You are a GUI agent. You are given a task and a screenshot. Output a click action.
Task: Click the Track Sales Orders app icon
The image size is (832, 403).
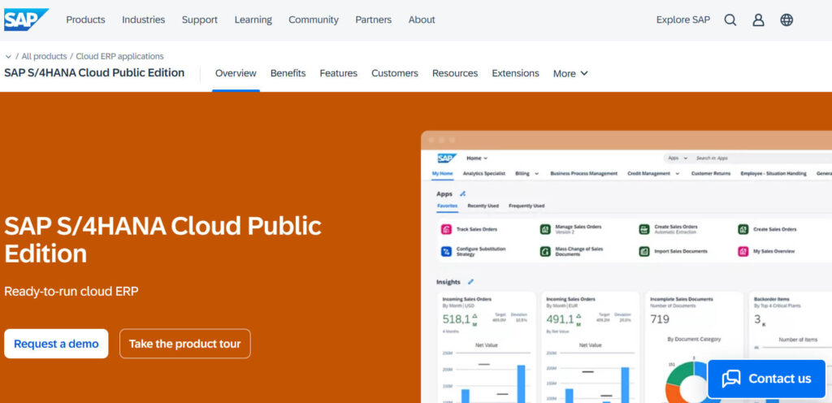click(446, 230)
